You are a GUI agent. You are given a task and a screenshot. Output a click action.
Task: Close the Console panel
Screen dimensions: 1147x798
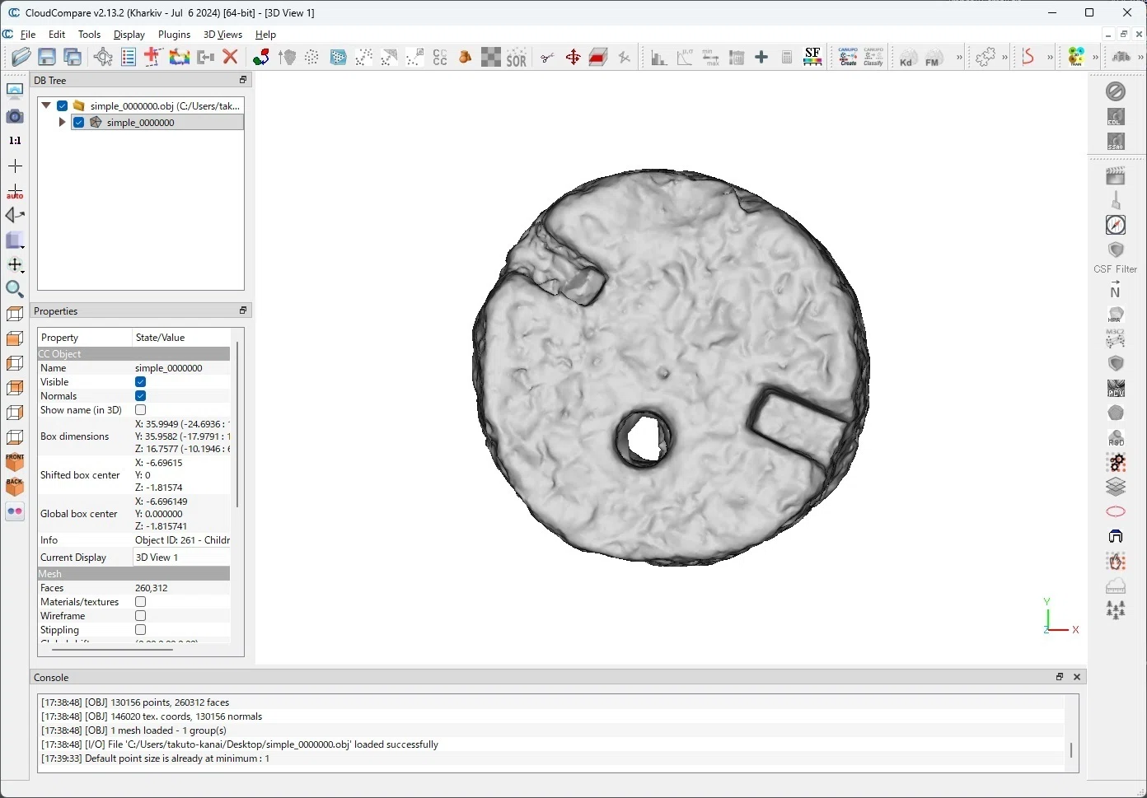pos(1077,677)
